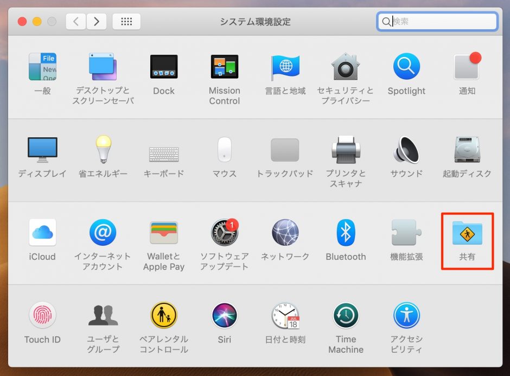Open the iCloud preference pane
The width and height of the screenshot is (510, 376).
click(x=42, y=233)
